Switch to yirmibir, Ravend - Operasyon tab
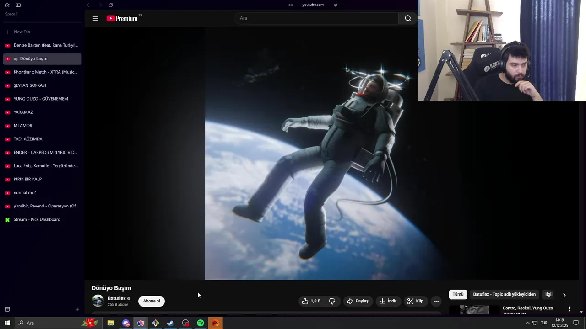586x329 pixels. click(42, 206)
